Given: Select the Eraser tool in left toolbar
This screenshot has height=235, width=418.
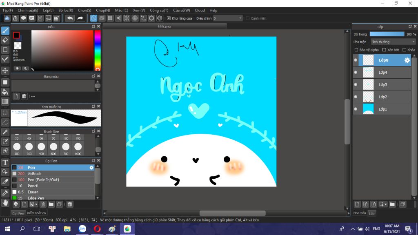Looking at the screenshot, I should tap(5, 40).
